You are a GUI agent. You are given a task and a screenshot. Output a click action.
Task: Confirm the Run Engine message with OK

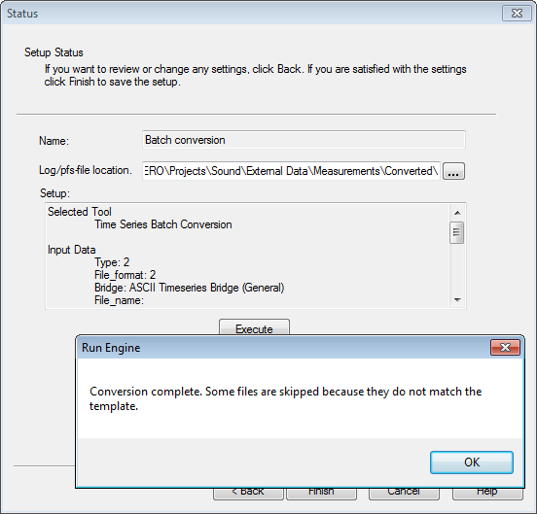(x=472, y=463)
